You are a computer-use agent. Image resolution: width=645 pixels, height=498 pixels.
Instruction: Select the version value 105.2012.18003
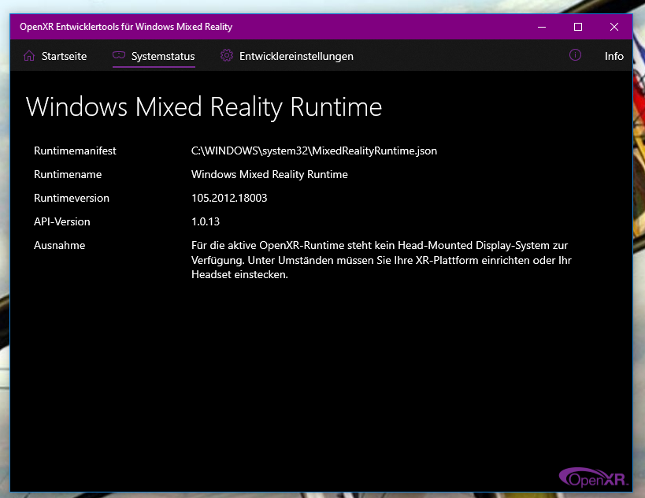pos(229,198)
